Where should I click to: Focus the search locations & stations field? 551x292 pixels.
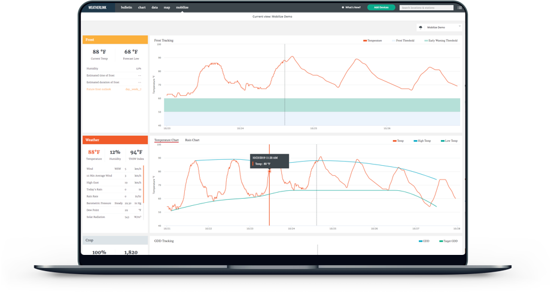pyautogui.click(x=426, y=8)
